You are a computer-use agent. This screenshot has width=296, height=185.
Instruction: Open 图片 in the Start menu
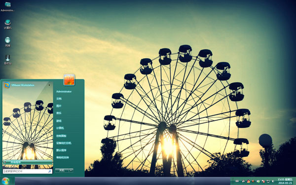pyautogui.click(x=59, y=106)
